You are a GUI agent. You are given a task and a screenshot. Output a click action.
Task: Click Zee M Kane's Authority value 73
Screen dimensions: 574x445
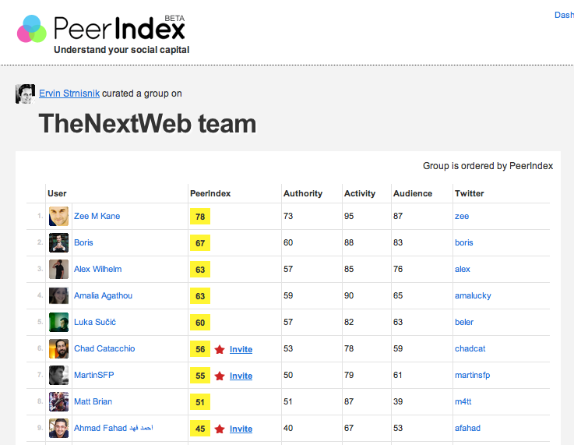288,216
